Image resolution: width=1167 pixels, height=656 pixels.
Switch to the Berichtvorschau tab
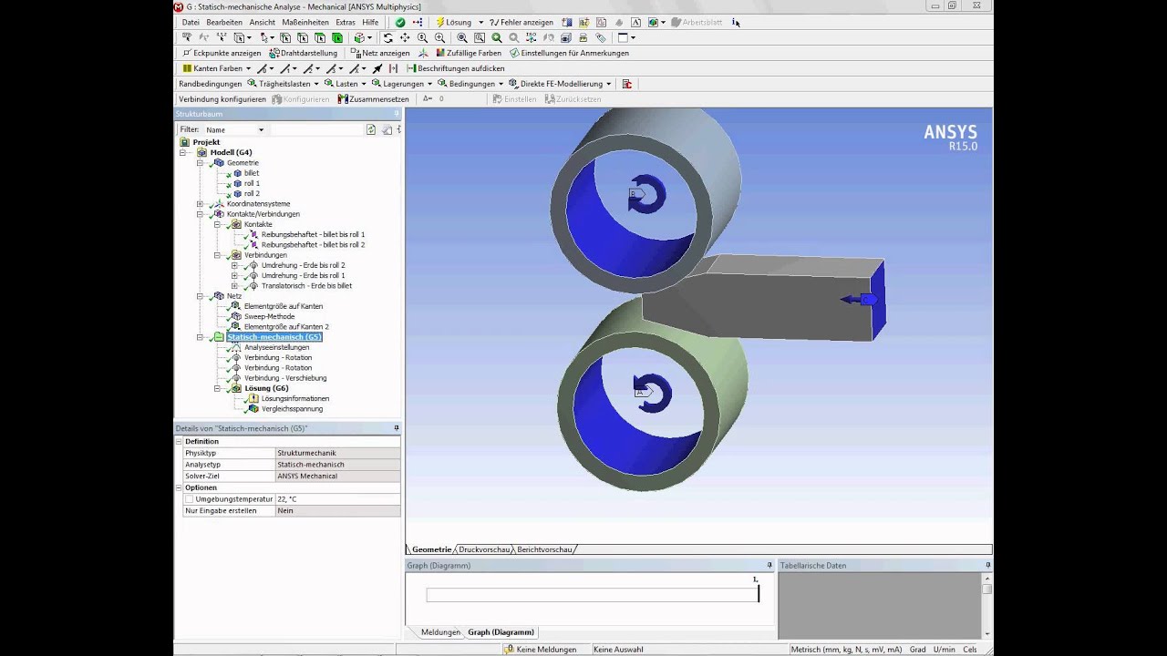coord(544,549)
